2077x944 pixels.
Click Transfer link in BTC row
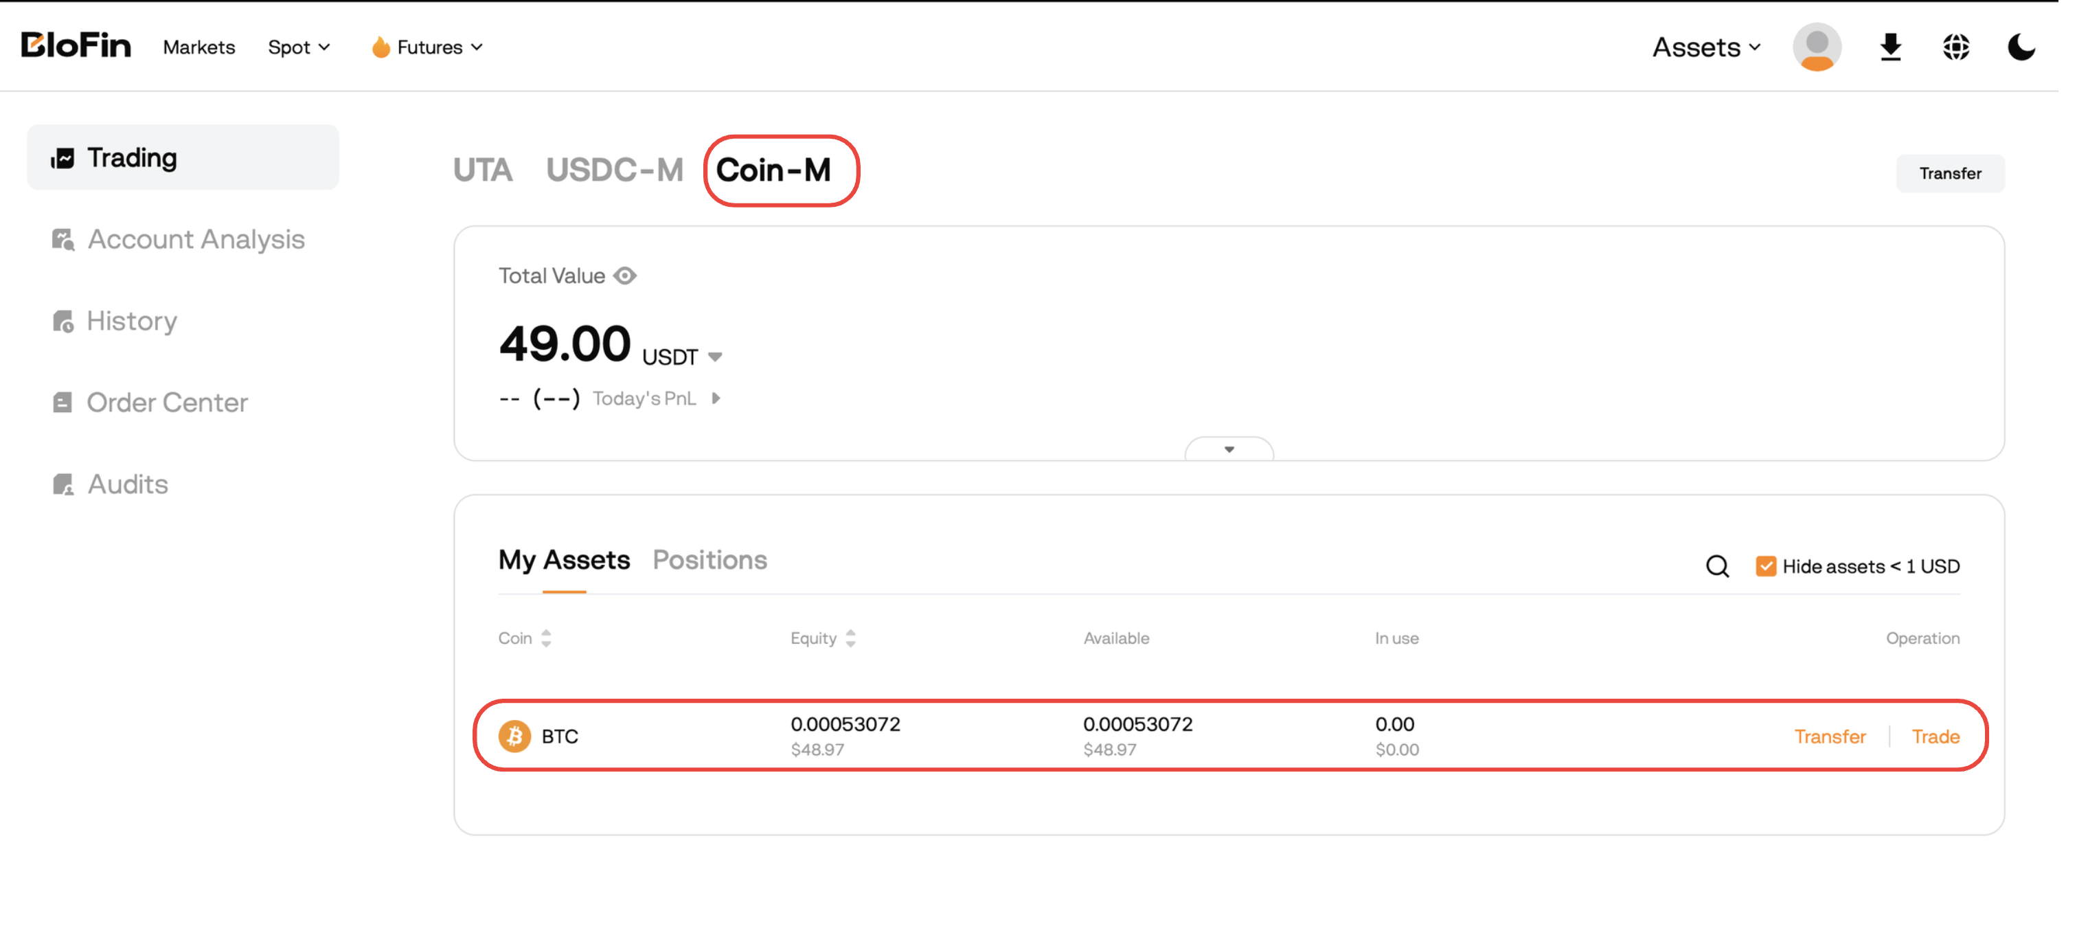point(1830,736)
